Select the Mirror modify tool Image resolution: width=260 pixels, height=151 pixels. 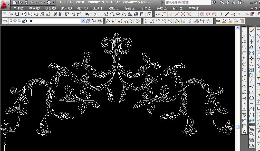(252, 42)
